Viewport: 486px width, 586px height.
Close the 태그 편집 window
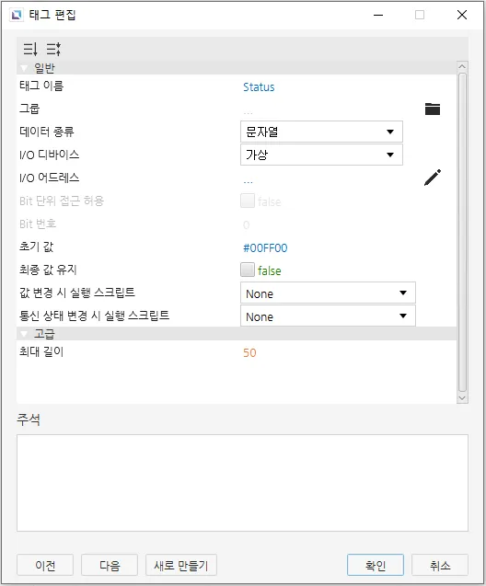(x=462, y=15)
